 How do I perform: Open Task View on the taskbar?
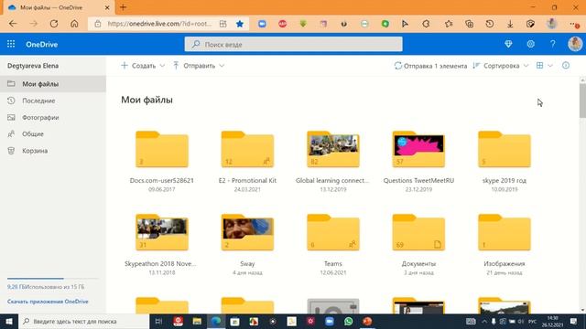(158, 321)
